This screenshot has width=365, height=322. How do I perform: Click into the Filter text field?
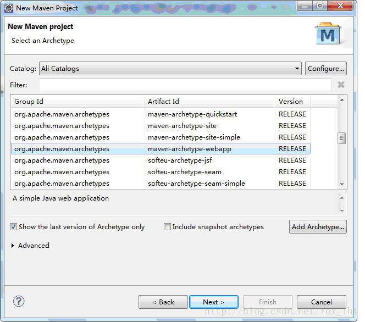coord(186,85)
